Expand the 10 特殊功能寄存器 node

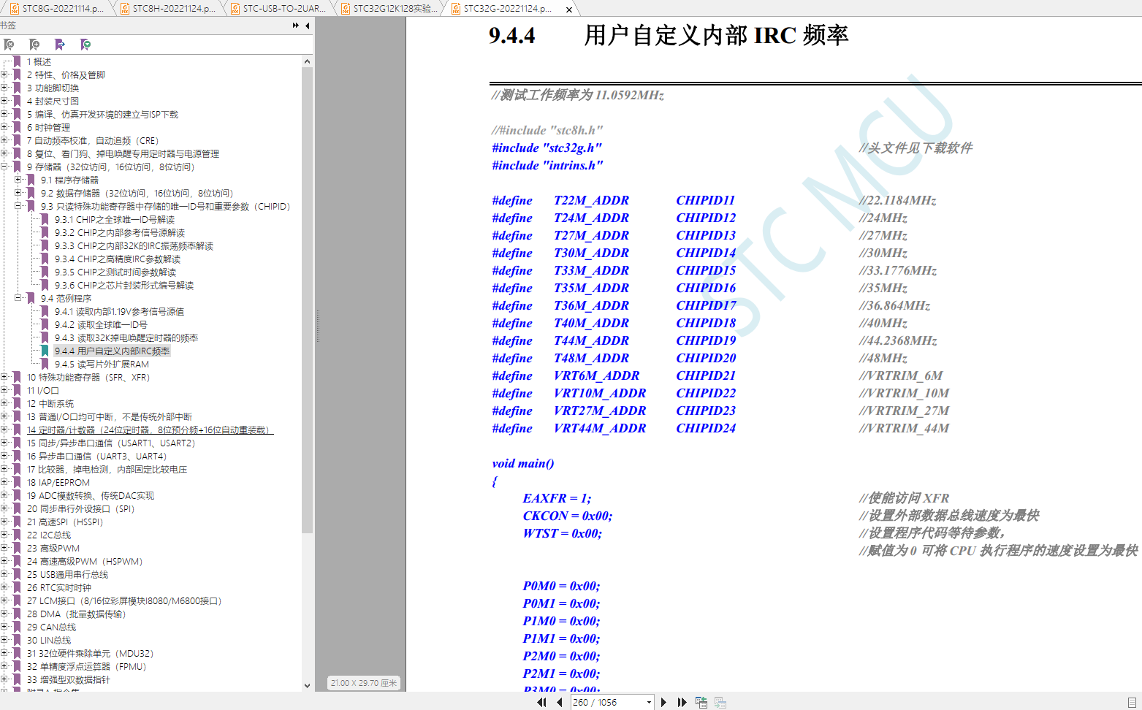coord(4,377)
